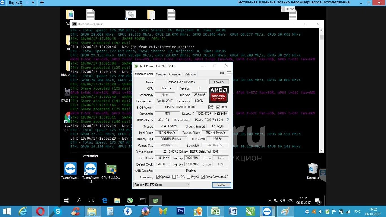386x217 pixels.
Task: Launch Edge from the remote taskbar
Action: [x=105, y=200]
